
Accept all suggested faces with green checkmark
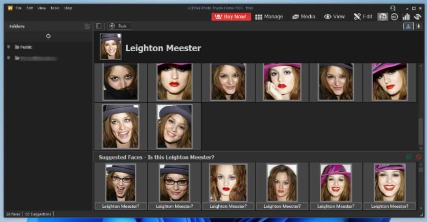[408, 157]
